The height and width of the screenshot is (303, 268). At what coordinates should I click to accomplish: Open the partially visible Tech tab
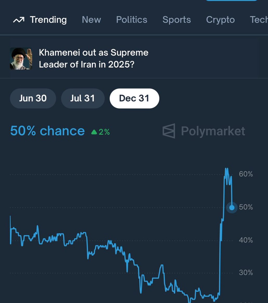click(x=259, y=20)
